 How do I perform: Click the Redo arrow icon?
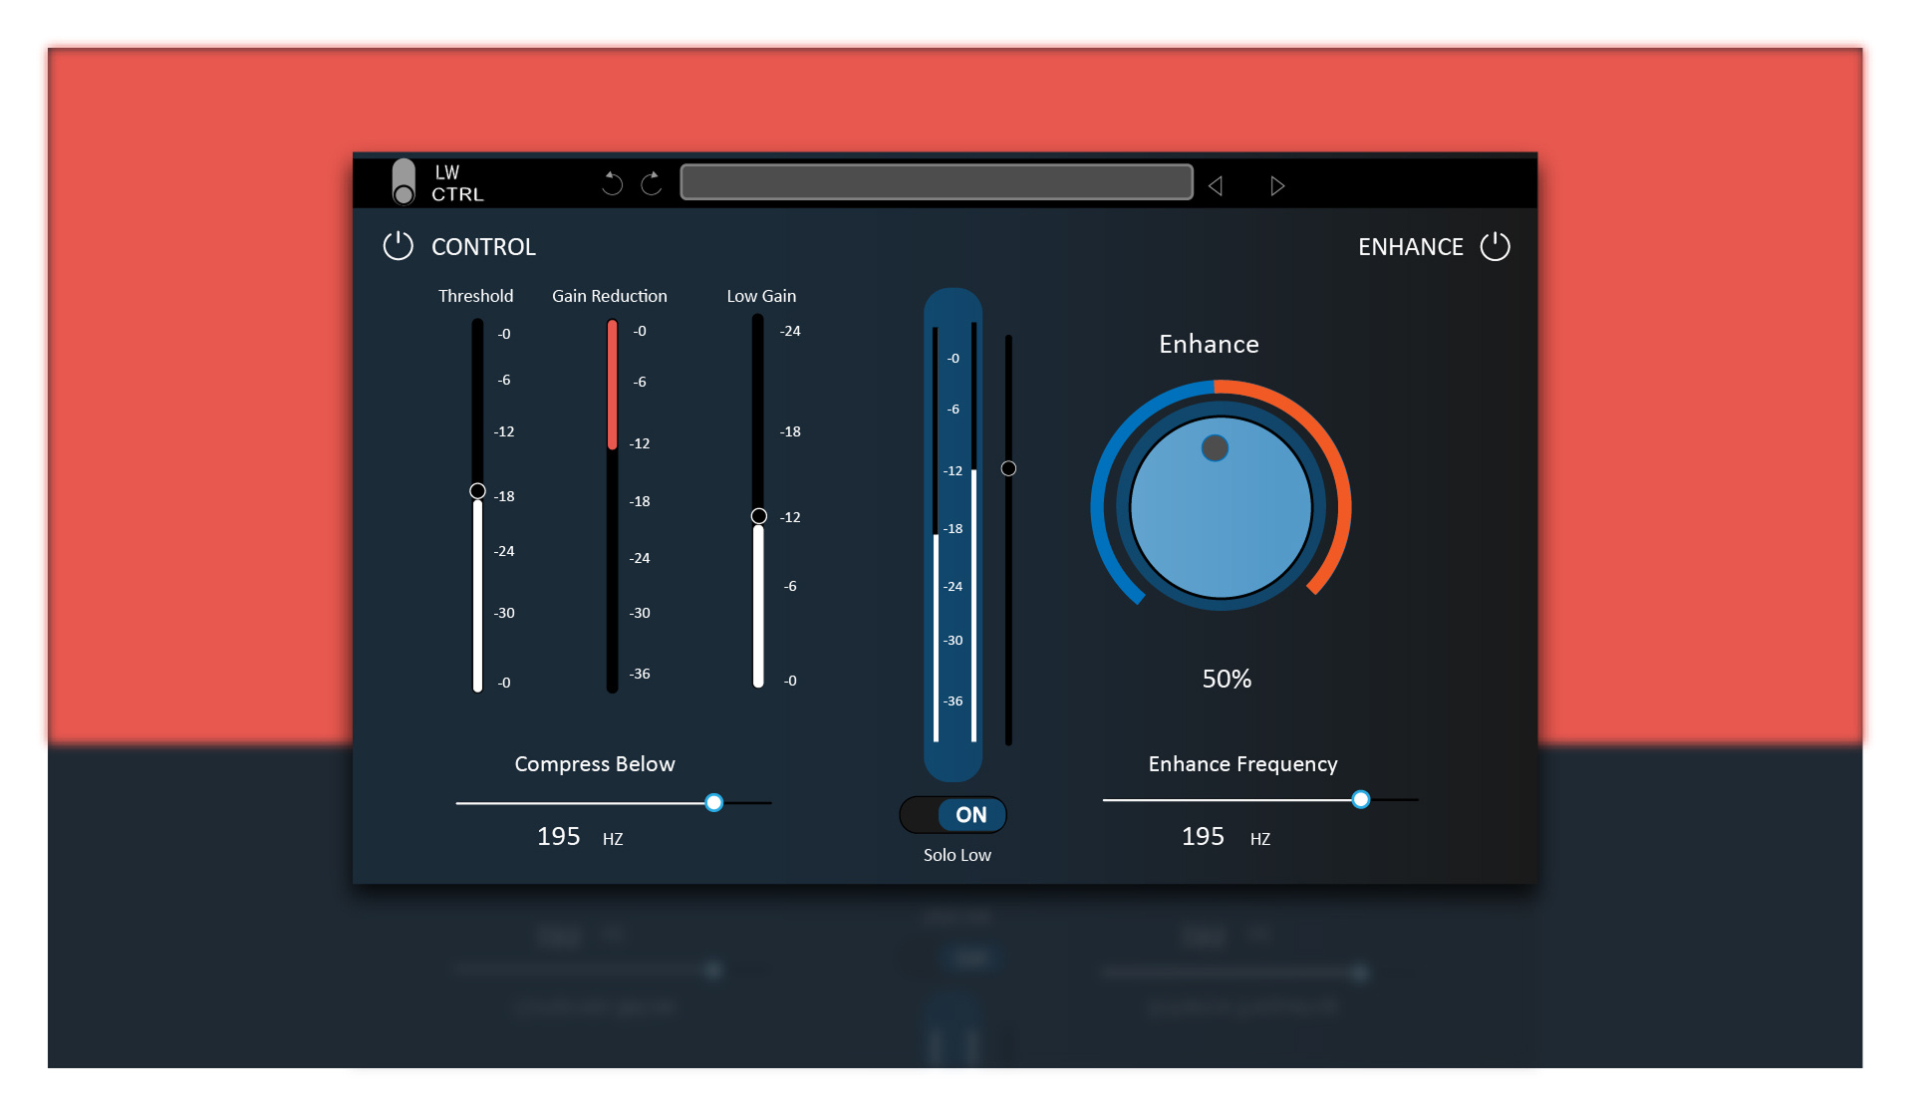tap(651, 182)
